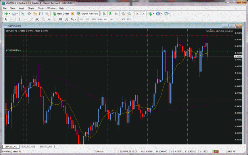Select the arrow cursor tool

point(6,19)
